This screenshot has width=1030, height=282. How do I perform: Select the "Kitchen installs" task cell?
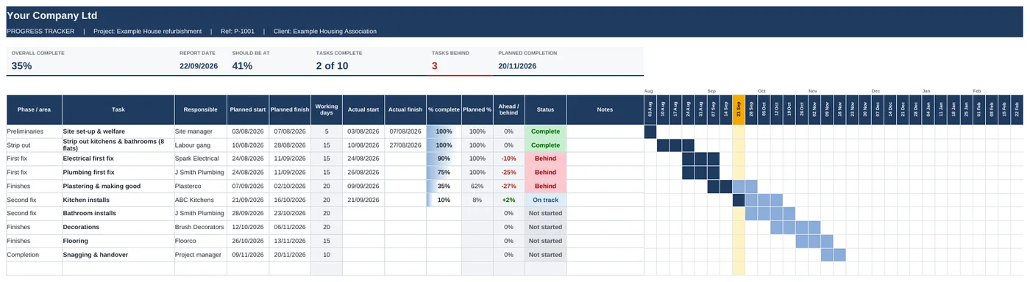[x=118, y=200]
